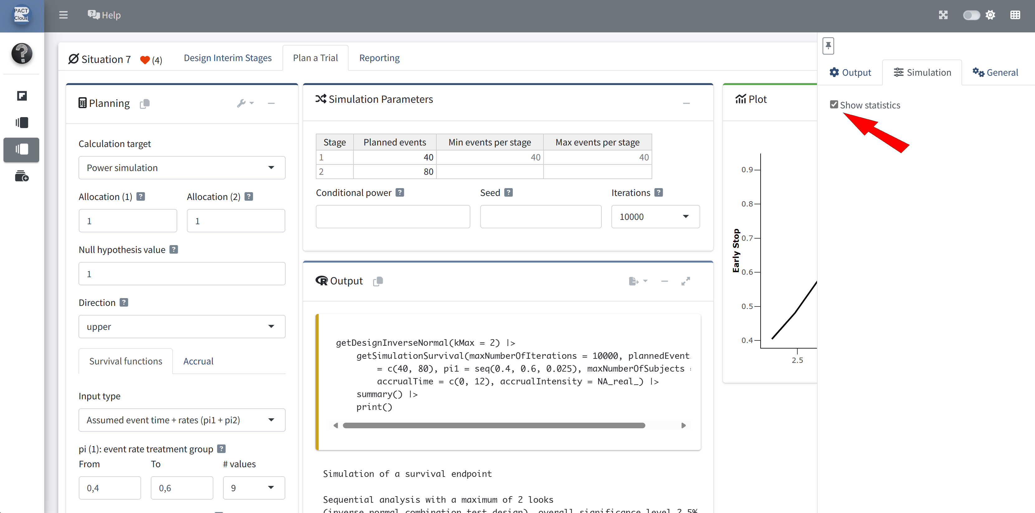This screenshot has height=513, width=1035.
Task: Click the Help link in header
Action: [104, 15]
